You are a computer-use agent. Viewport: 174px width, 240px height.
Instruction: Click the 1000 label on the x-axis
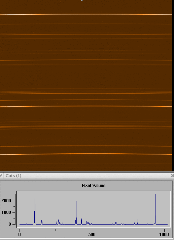pos(164,235)
